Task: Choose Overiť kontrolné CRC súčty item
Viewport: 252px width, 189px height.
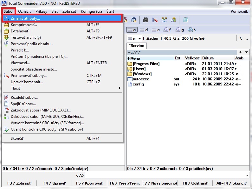Action: tap(62, 129)
